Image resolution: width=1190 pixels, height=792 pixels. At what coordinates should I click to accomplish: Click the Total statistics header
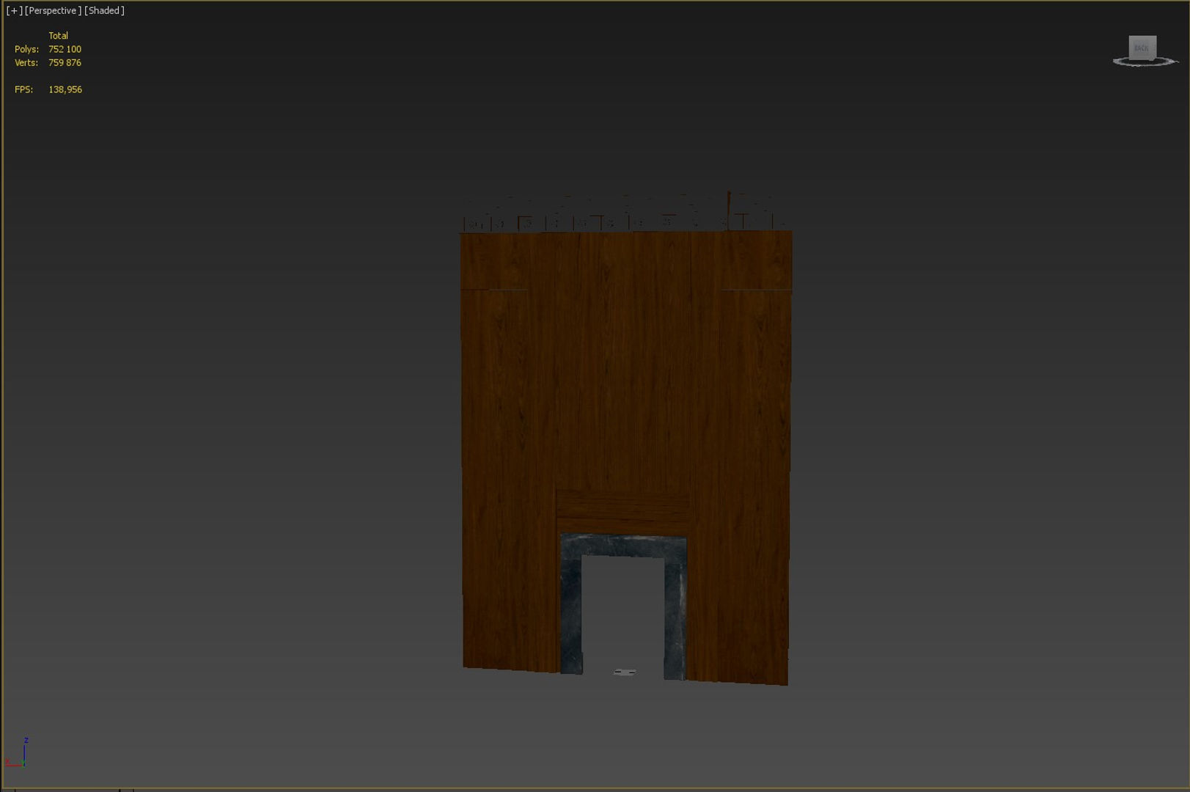pyautogui.click(x=58, y=36)
